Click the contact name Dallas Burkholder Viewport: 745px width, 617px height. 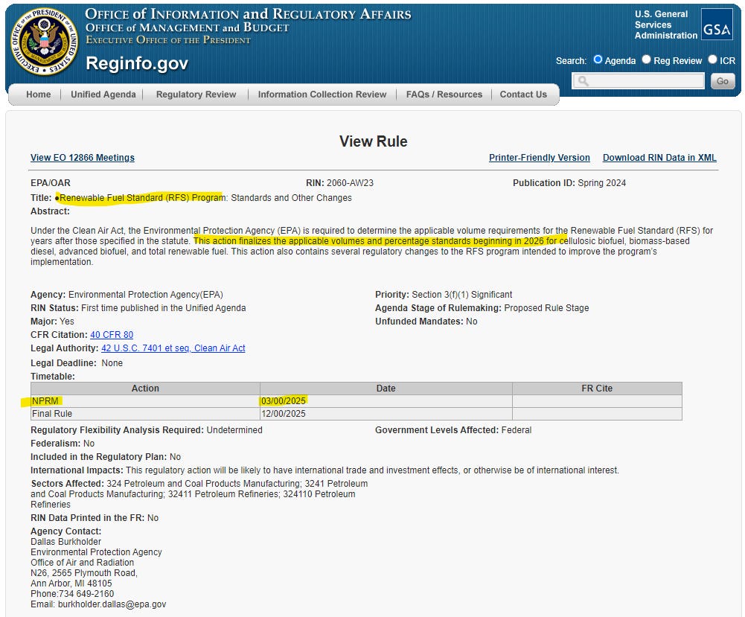tap(65, 542)
